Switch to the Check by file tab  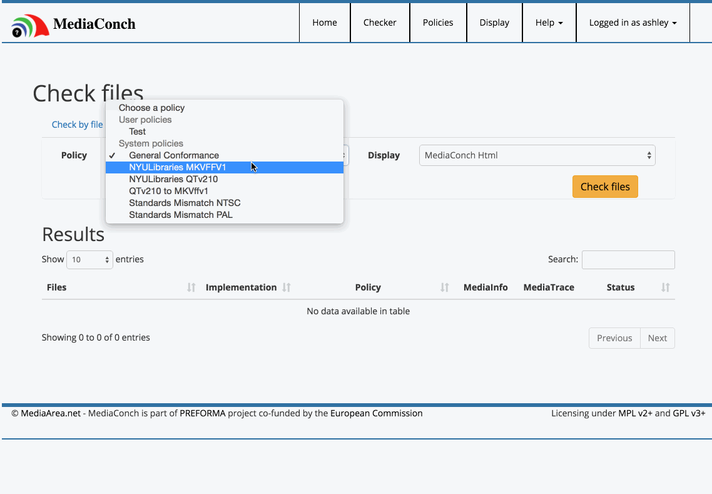(x=77, y=125)
